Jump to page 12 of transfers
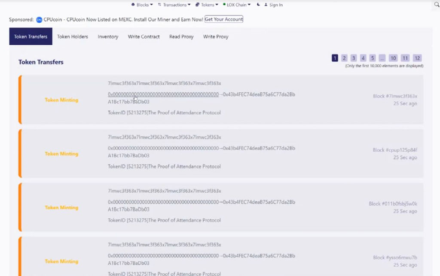 [x=417, y=58]
